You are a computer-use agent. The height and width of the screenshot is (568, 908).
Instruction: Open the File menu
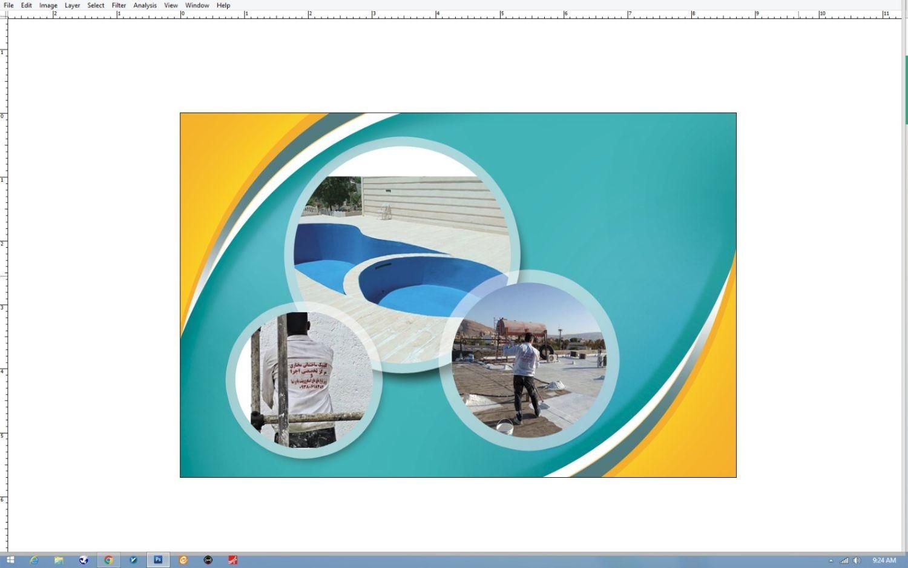pyautogui.click(x=8, y=5)
